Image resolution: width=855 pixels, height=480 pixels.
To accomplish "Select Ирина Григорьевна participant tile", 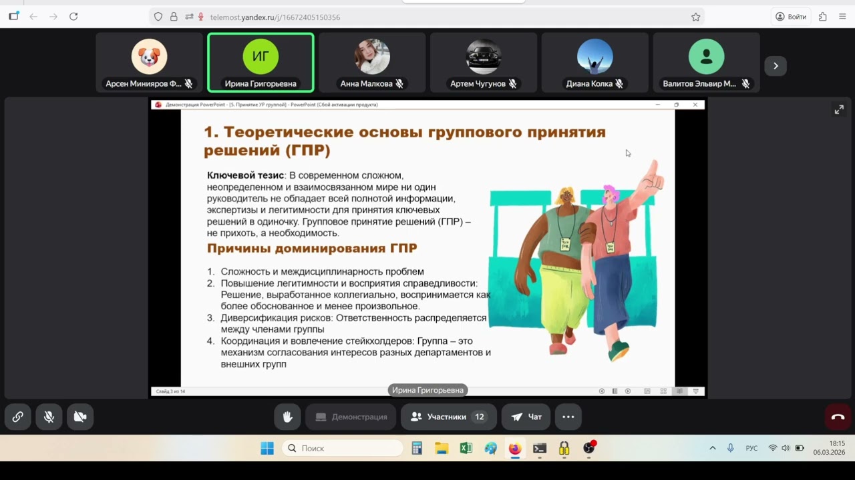I will [x=261, y=63].
